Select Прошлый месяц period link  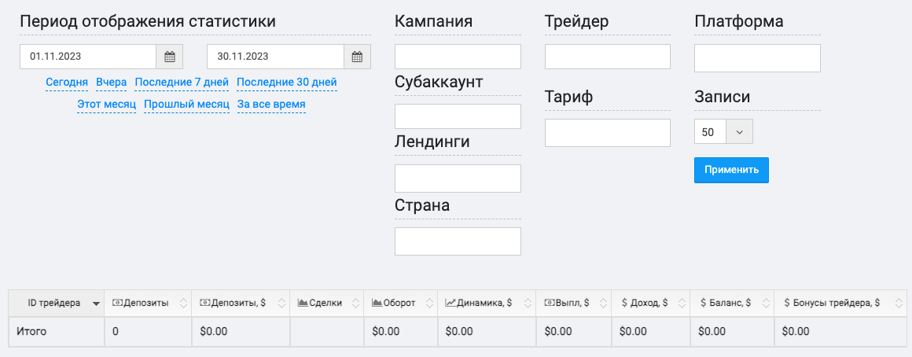pos(186,105)
